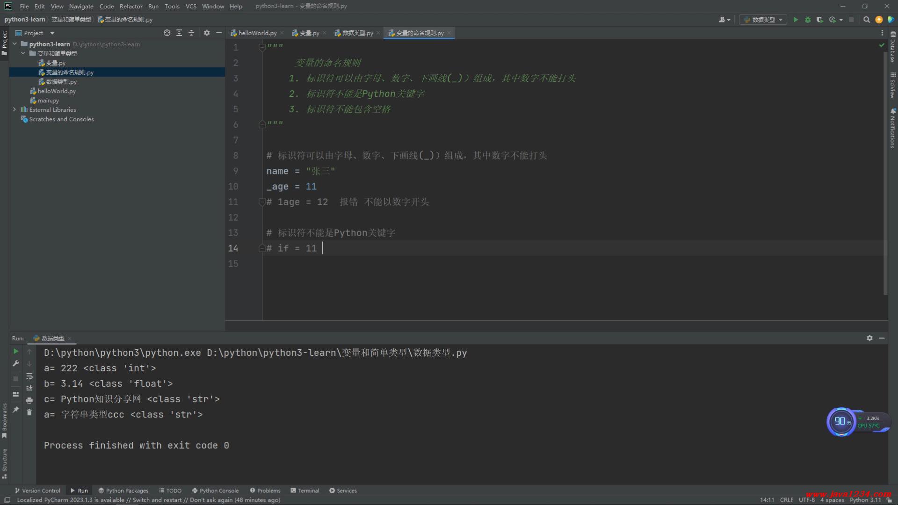
Task: Enable scroll to end in the console
Action: pos(29,388)
